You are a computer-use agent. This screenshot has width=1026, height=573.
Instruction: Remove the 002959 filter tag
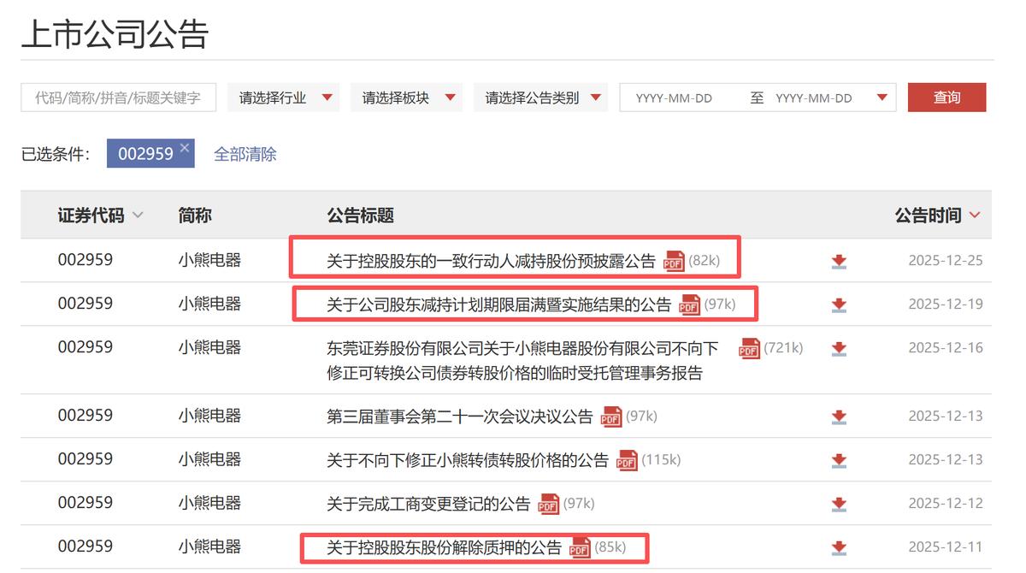(184, 149)
